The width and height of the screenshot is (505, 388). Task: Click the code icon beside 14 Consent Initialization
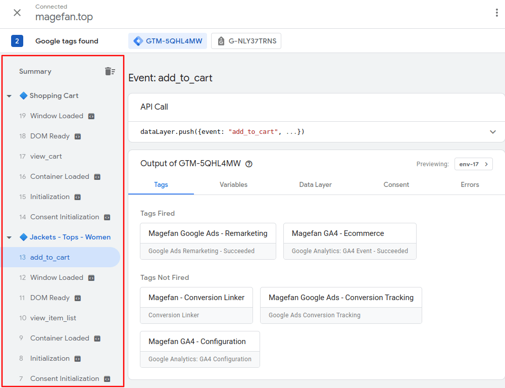(107, 218)
